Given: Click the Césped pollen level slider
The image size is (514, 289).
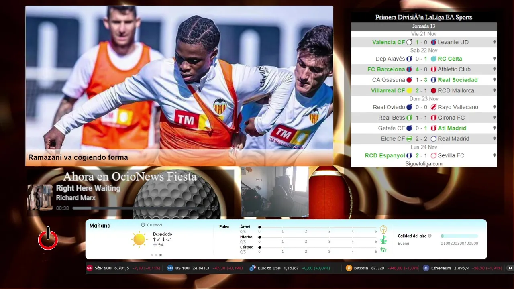Looking at the screenshot, I should 318,248.
